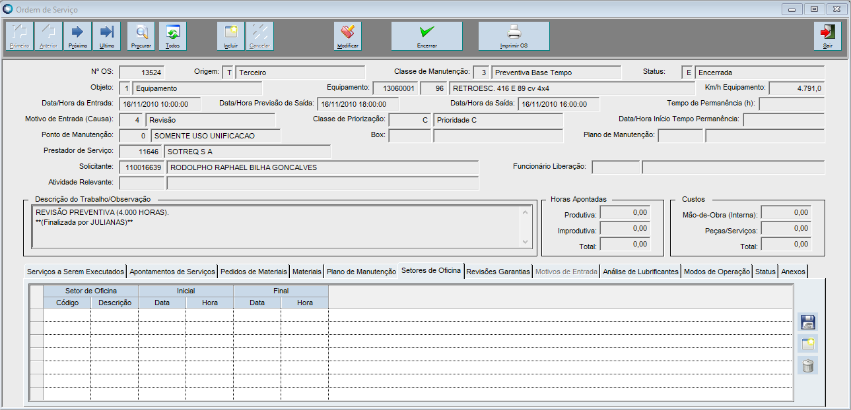This screenshot has height=410, width=851.
Task: Print order with Imprimir OS button
Action: 514,36
